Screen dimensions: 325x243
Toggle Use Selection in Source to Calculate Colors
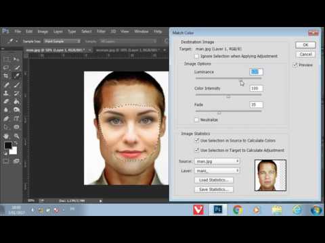(x=197, y=140)
